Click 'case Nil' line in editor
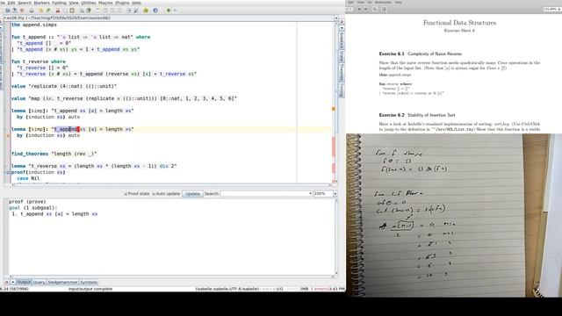 (x=28, y=178)
